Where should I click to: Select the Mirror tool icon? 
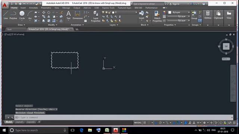[x=49, y=16]
